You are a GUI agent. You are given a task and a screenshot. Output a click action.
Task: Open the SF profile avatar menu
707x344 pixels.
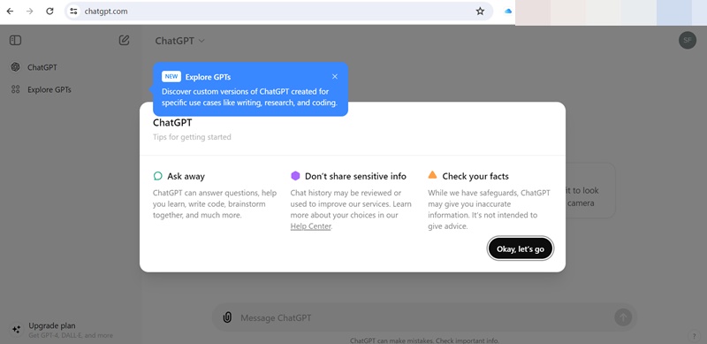pyautogui.click(x=688, y=40)
